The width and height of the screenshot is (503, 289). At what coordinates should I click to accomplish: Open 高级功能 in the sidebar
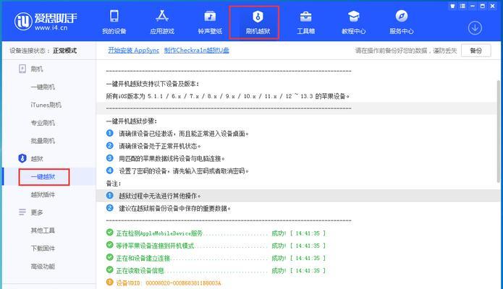click(x=43, y=267)
